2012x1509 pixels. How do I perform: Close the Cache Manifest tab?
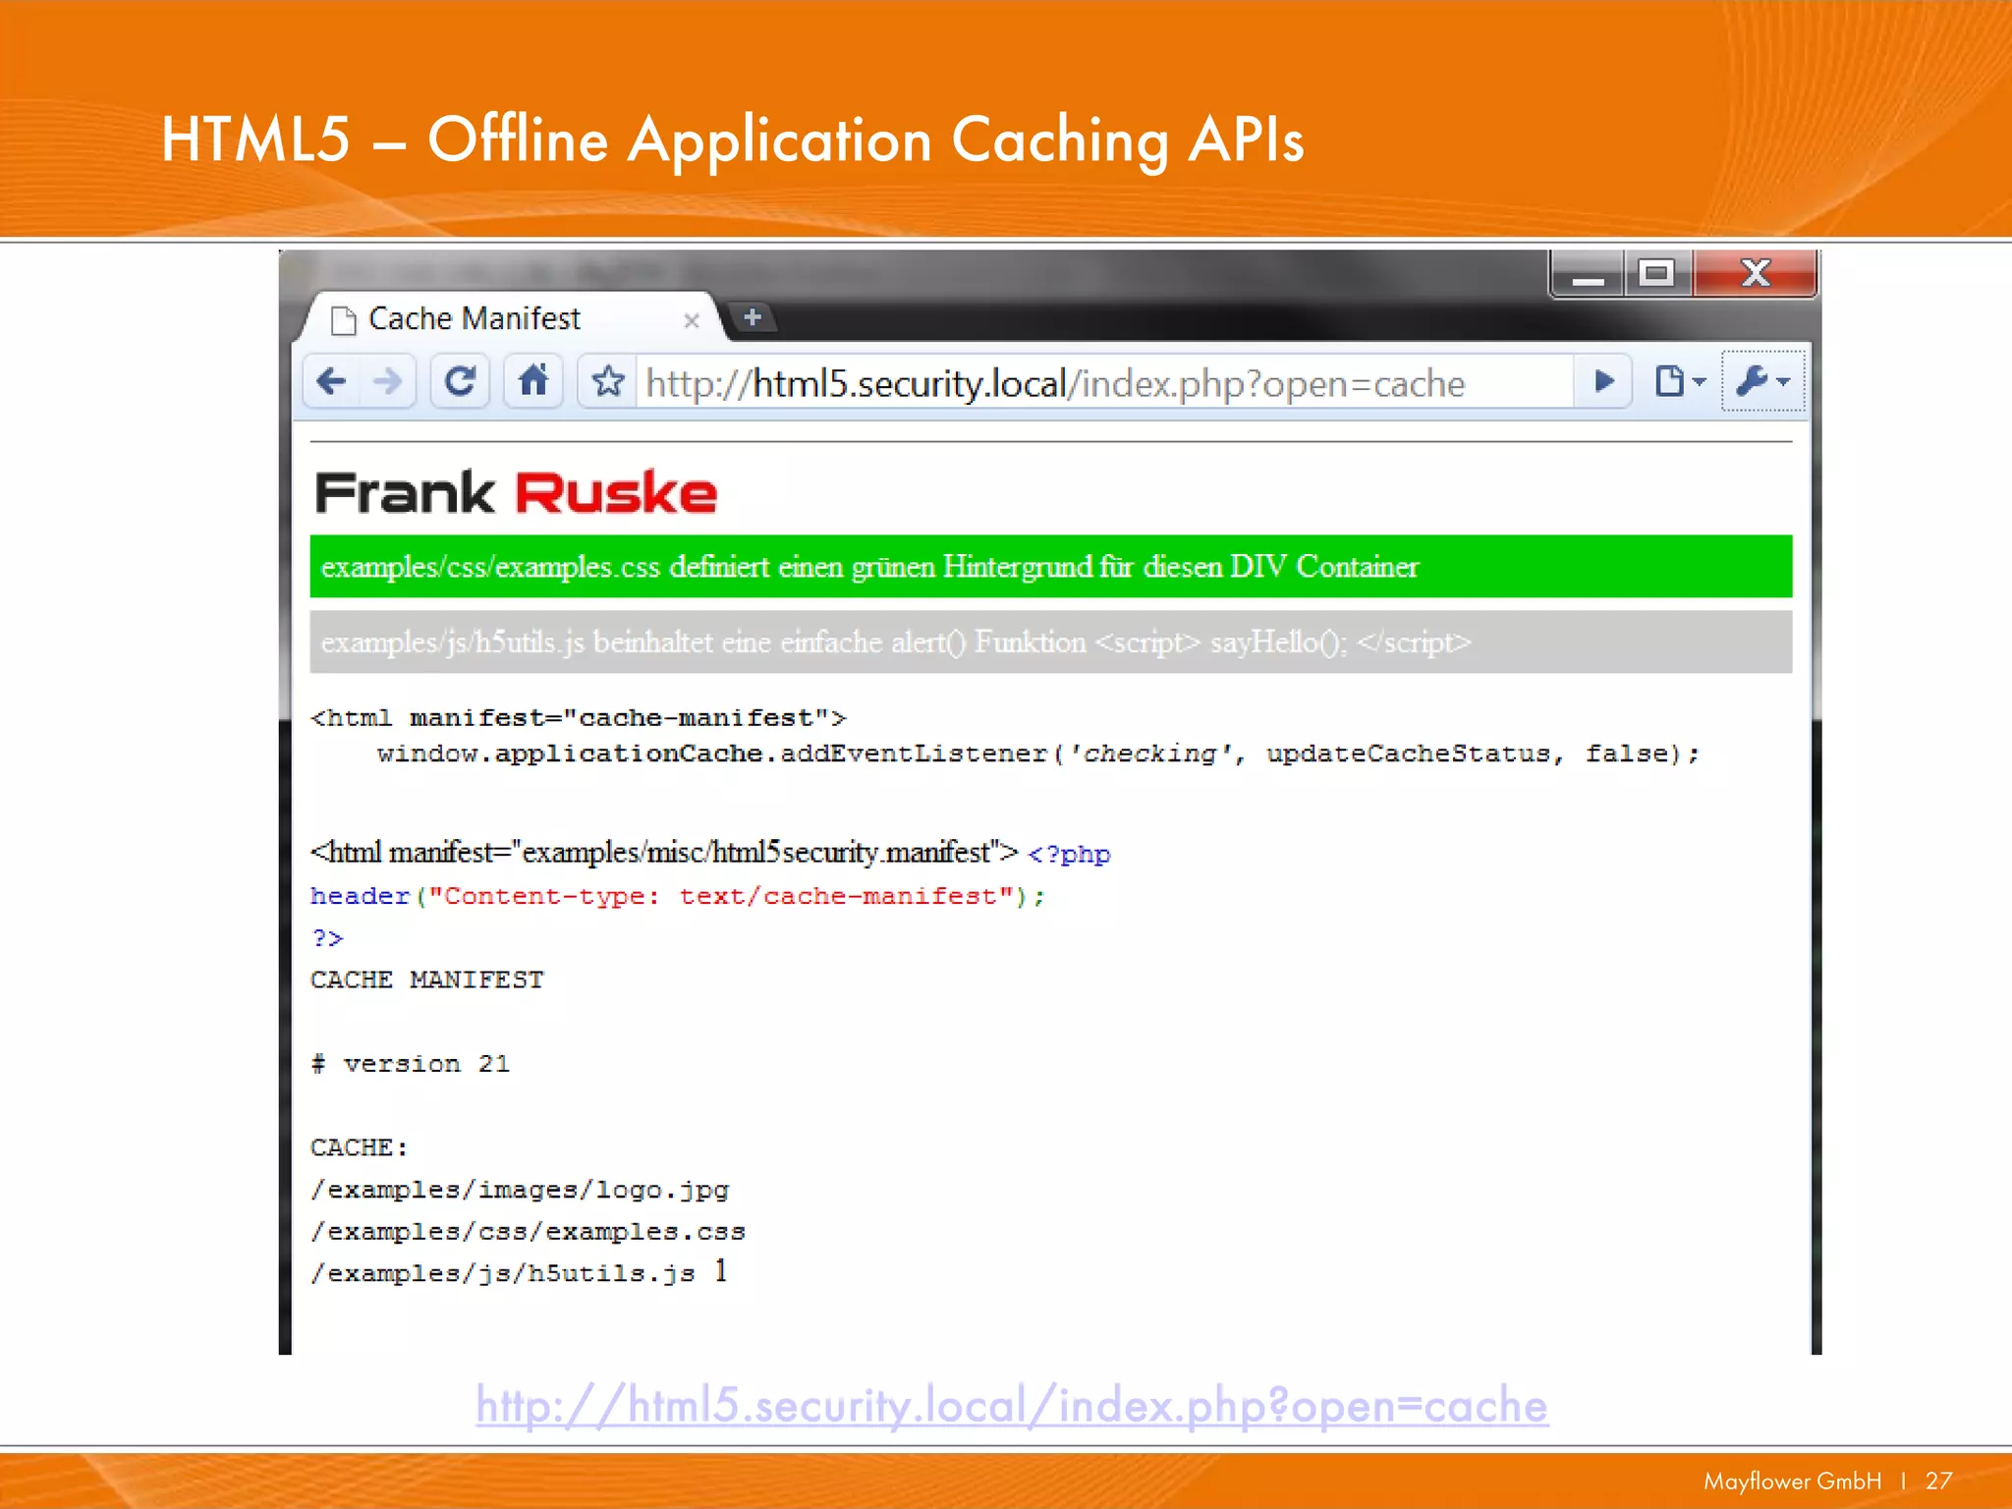coord(691,320)
